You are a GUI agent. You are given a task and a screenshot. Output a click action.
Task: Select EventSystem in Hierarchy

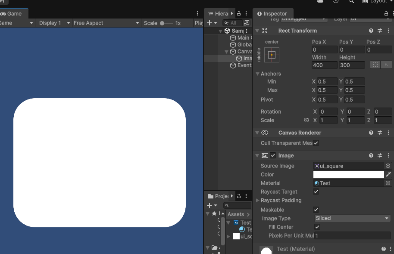tap(241, 65)
